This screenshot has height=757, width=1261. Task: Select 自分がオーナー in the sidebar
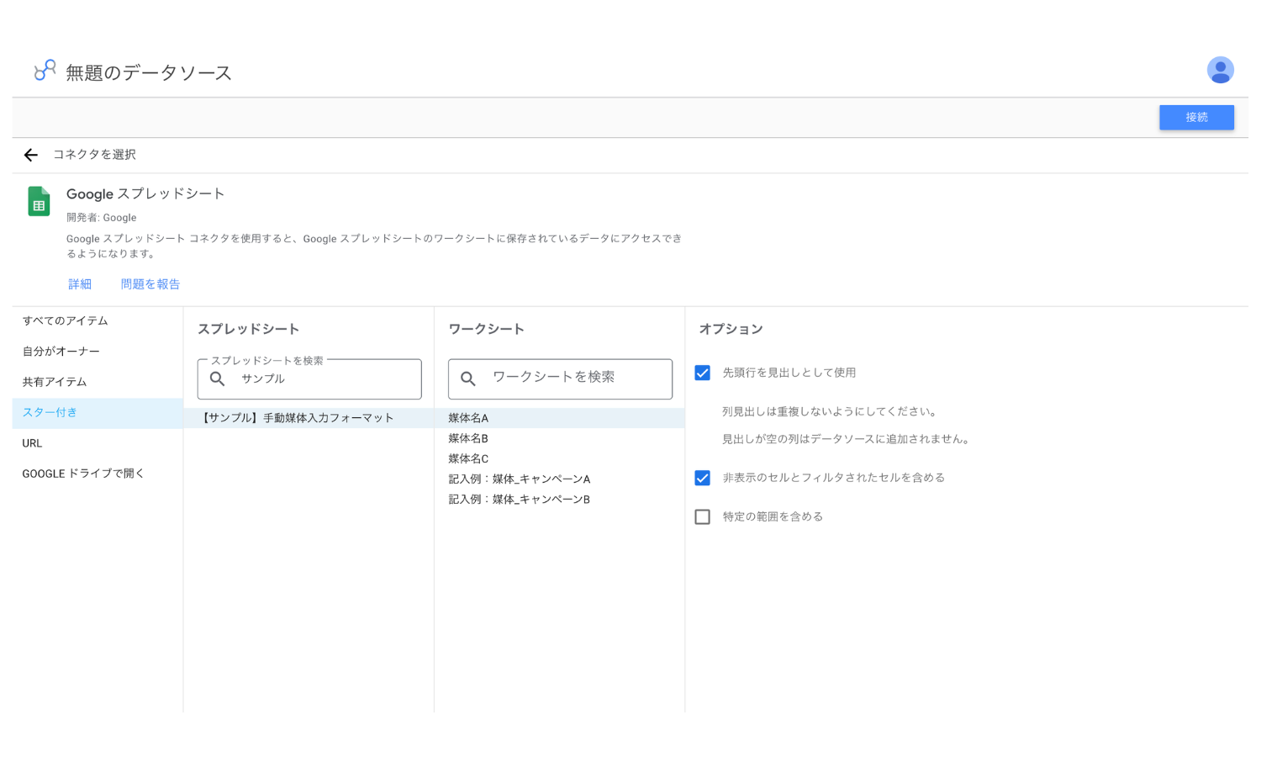click(x=98, y=352)
